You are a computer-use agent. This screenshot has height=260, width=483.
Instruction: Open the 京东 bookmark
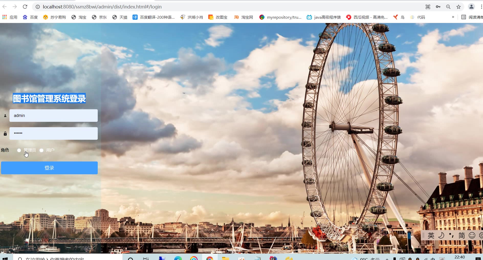coord(99,17)
